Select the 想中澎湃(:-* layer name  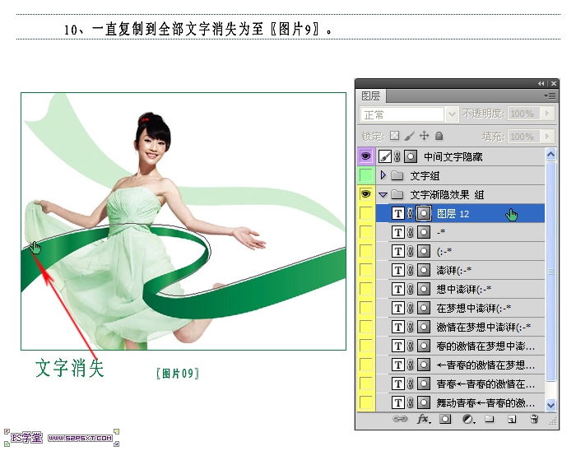click(463, 290)
